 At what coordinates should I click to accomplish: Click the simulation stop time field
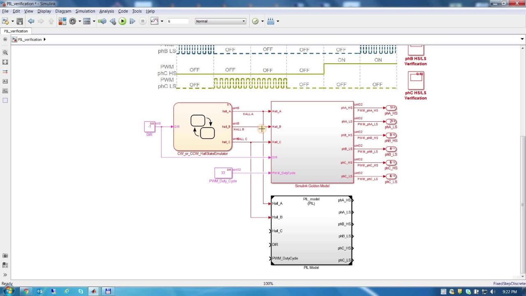coord(178,21)
